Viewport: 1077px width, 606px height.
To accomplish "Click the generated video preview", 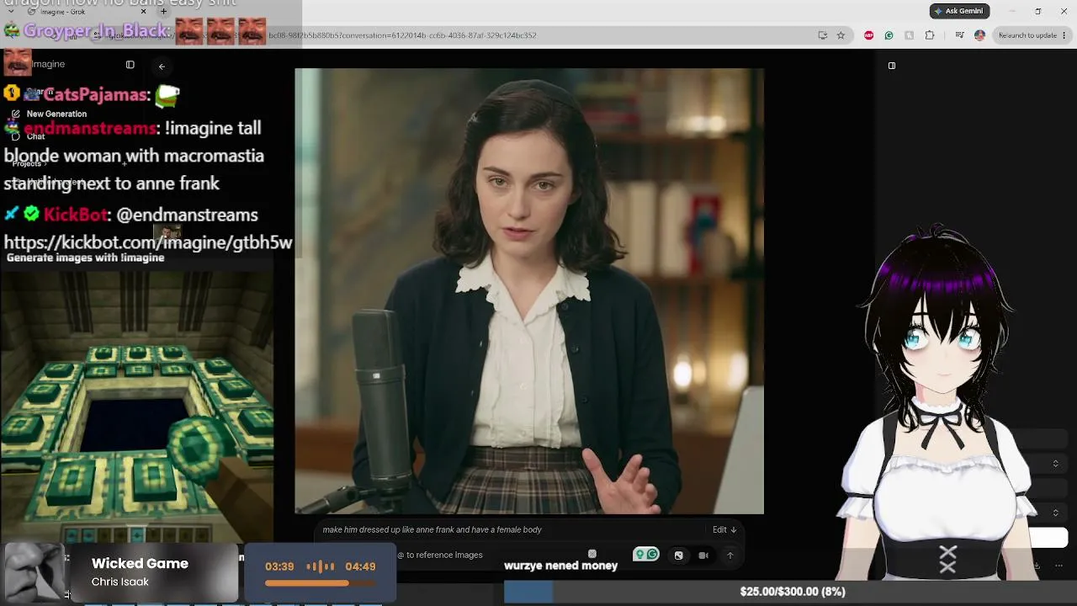I will pos(529,291).
